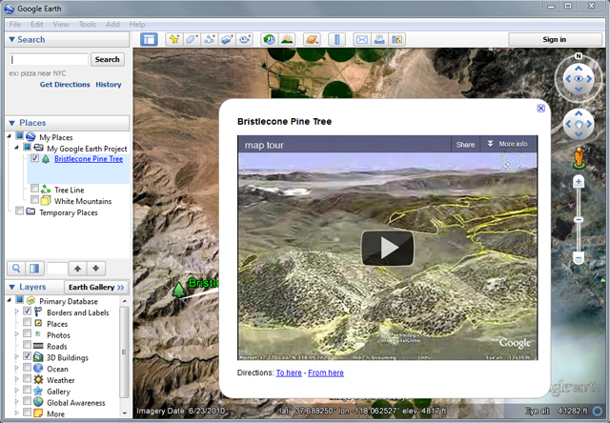Viewport: 610px width, 423px height.
Task: Click the Sign in button
Action: (x=554, y=39)
